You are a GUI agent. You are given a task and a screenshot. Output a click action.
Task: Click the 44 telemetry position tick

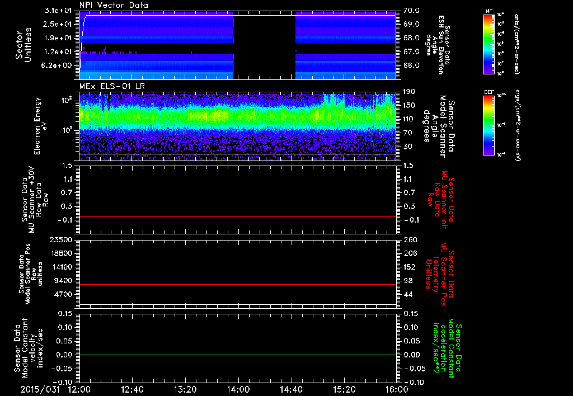(x=407, y=294)
